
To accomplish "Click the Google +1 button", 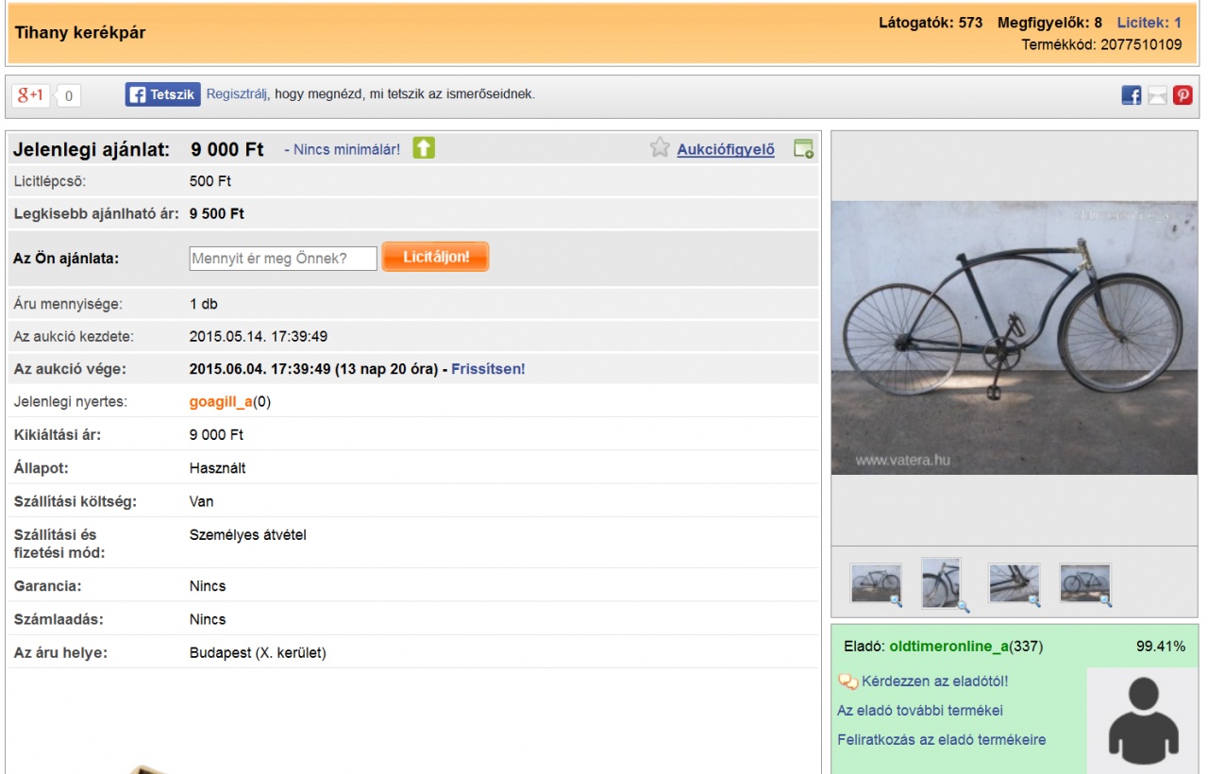I will pos(31,94).
